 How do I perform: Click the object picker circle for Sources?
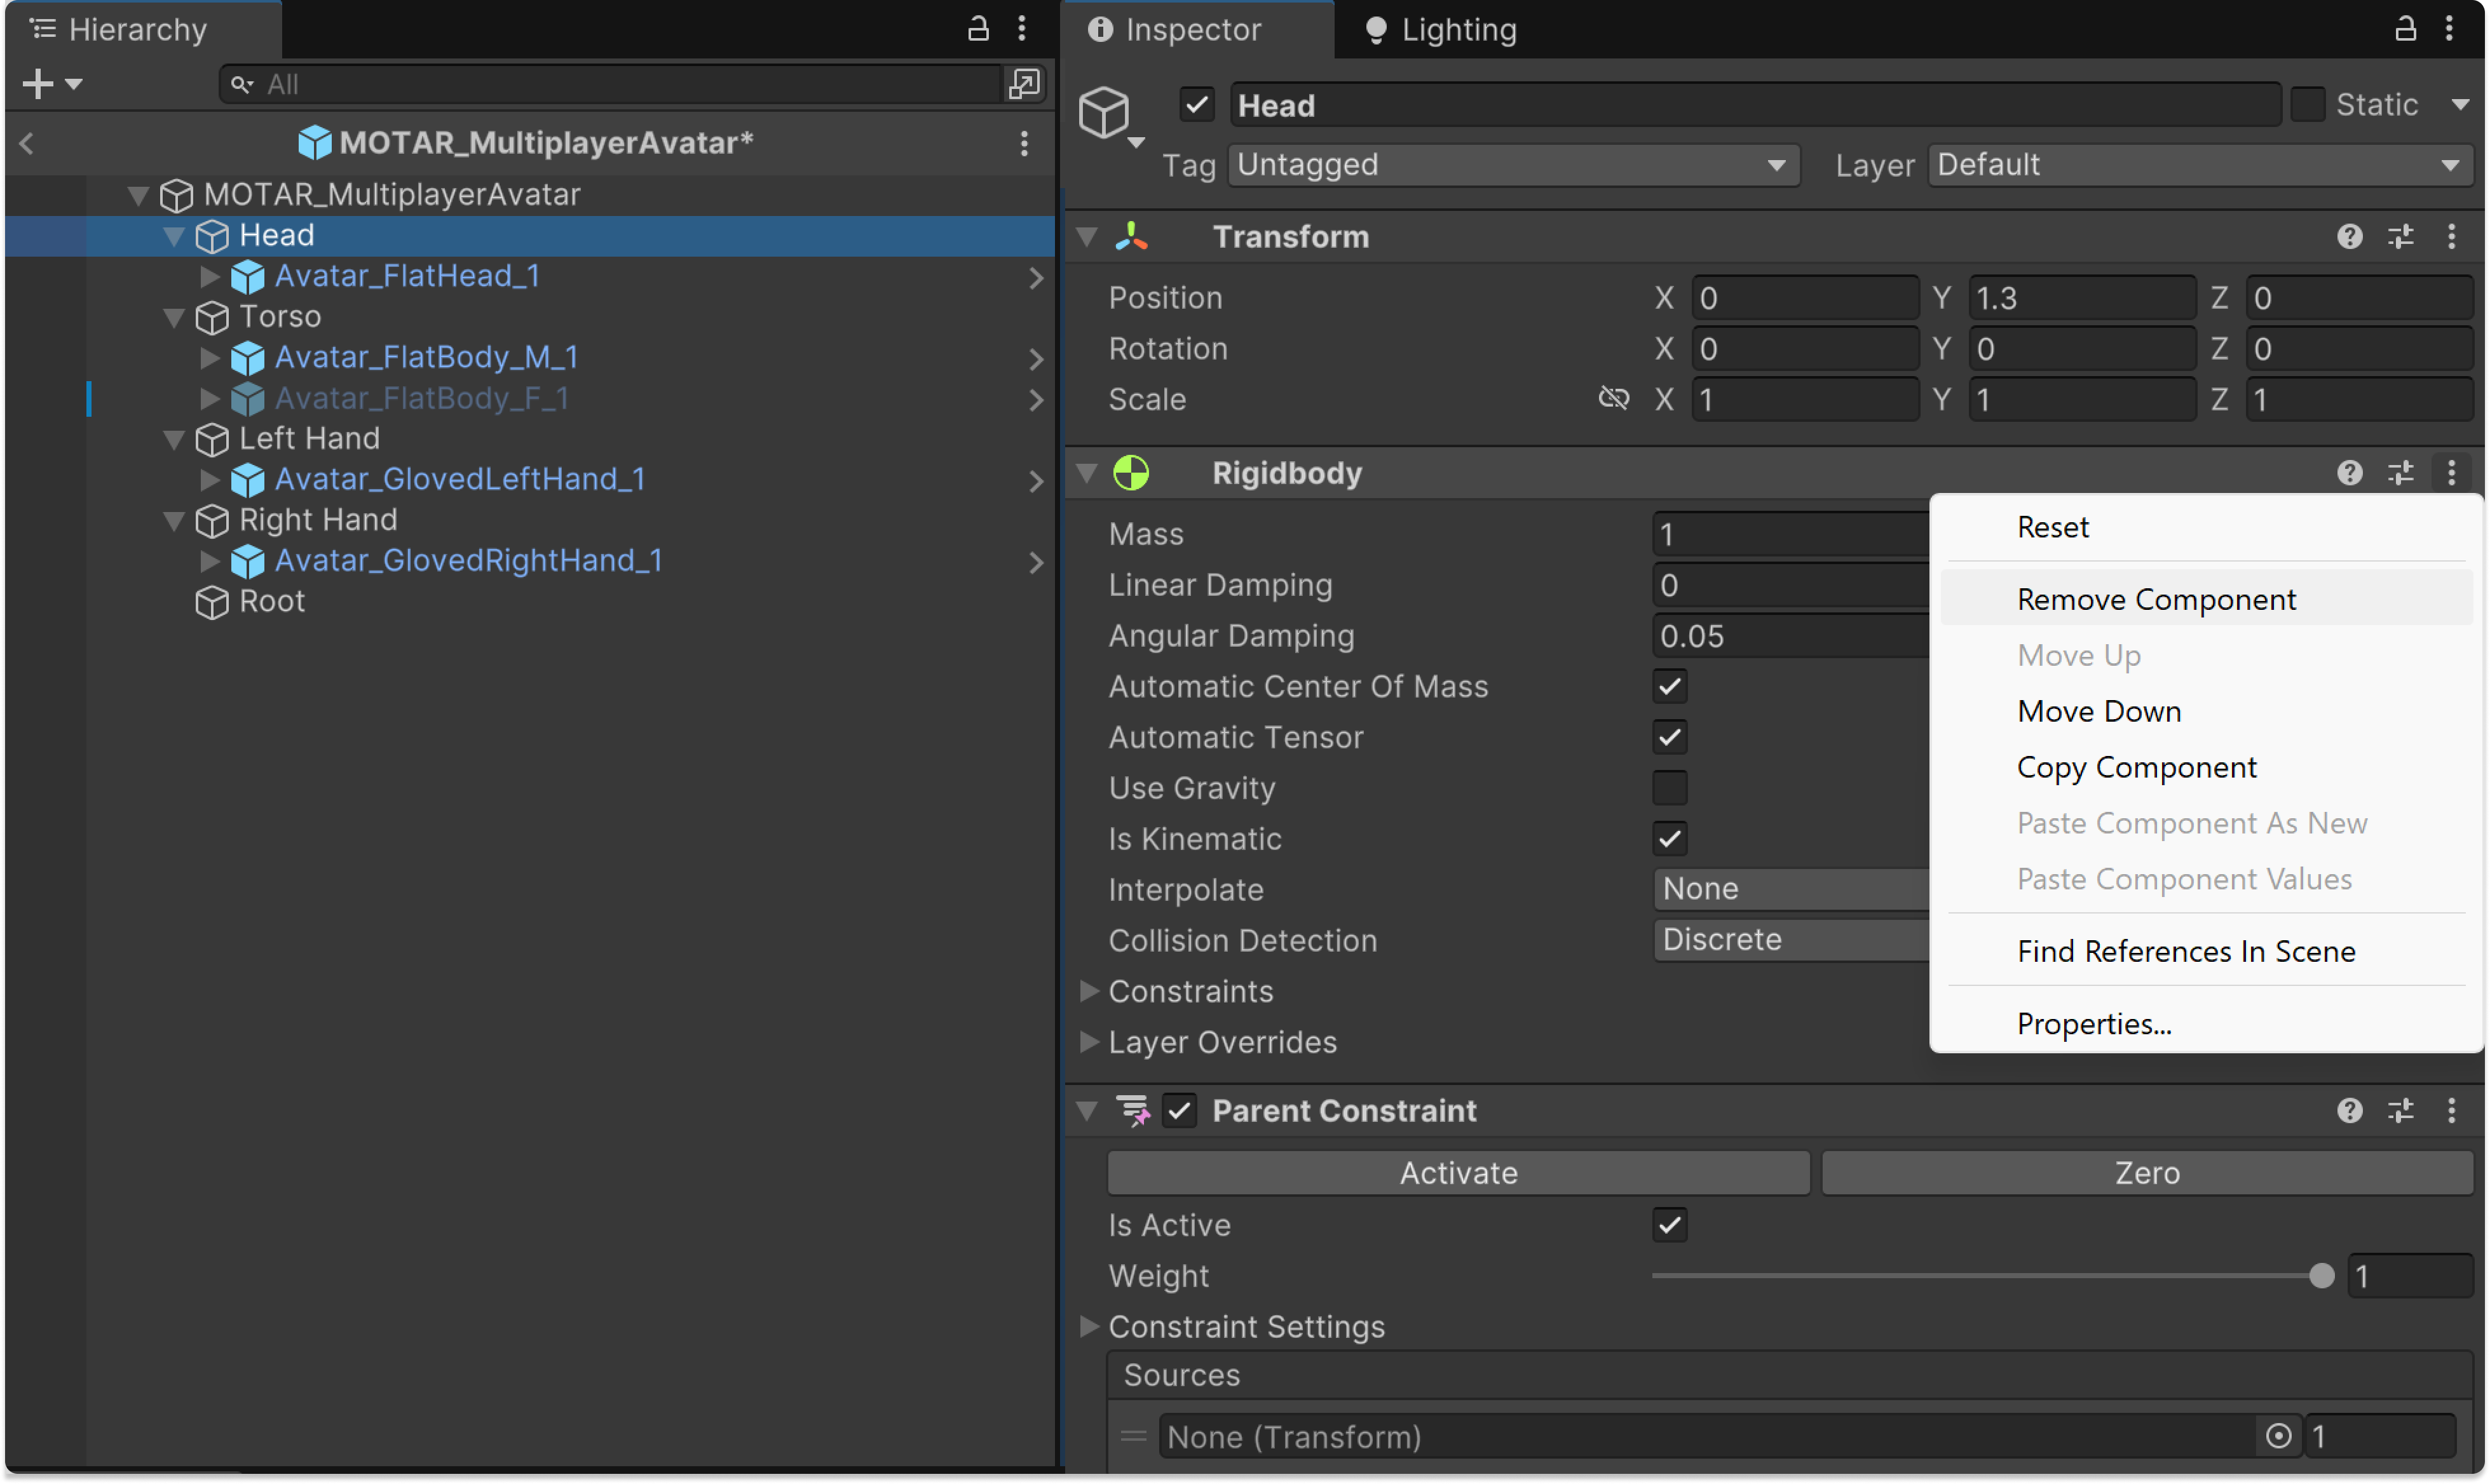point(2278,1437)
